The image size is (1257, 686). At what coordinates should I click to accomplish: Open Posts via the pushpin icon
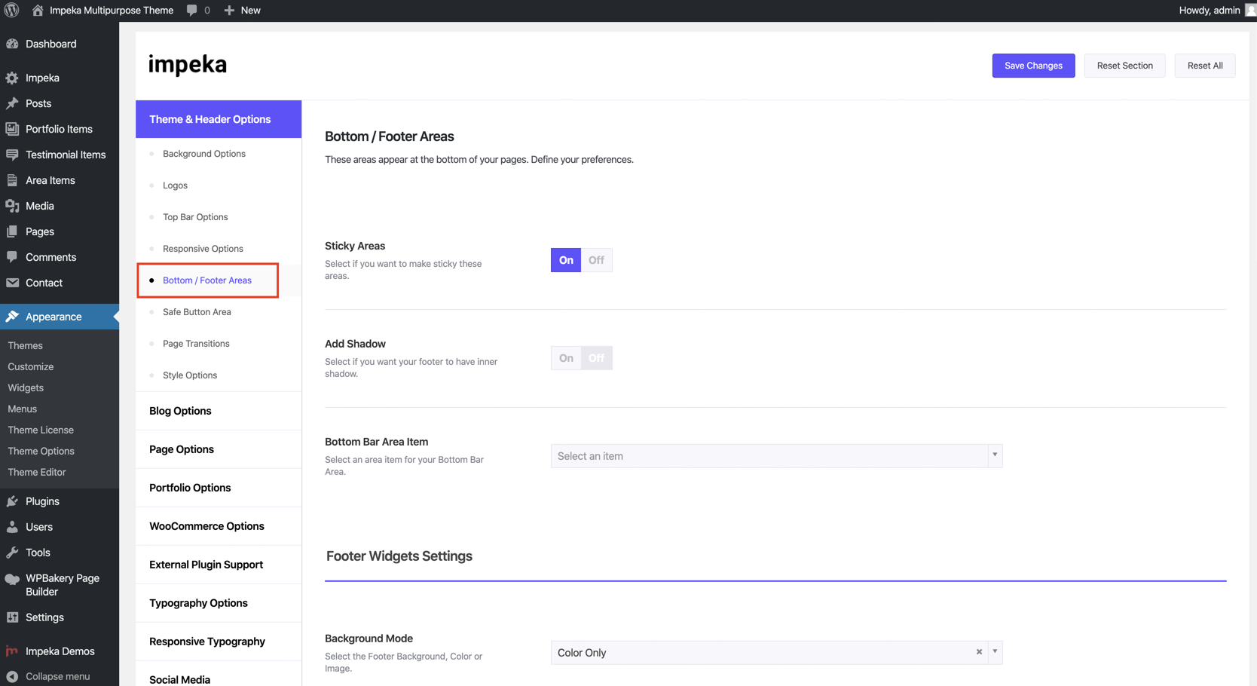(12, 103)
